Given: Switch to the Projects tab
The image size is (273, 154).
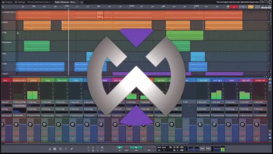Looking at the screenshot, I should point(7,2).
